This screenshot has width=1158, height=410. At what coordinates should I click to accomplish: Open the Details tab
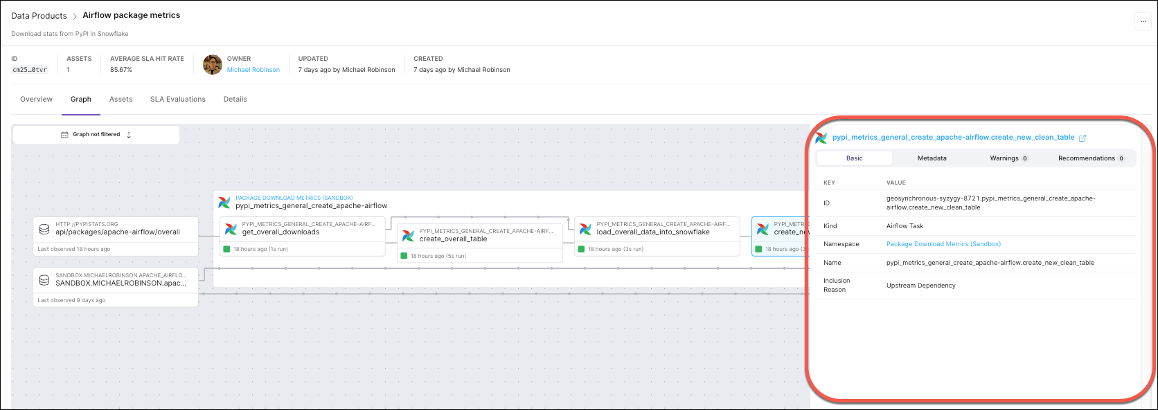pos(235,100)
